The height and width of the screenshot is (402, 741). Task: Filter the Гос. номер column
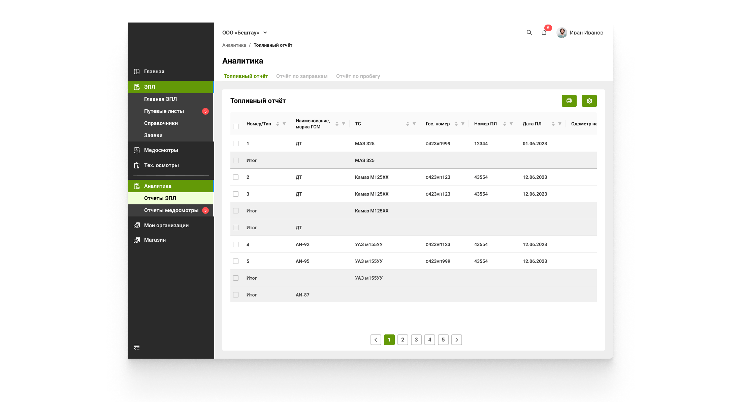pyautogui.click(x=463, y=124)
